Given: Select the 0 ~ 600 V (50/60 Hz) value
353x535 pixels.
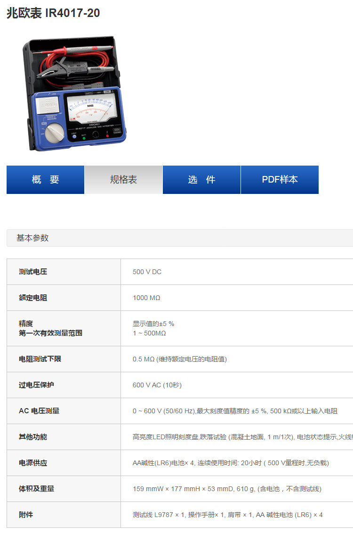Looking at the screenshot, I should tap(235, 411).
